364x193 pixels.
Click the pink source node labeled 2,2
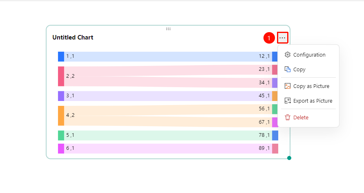tap(61, 77)
